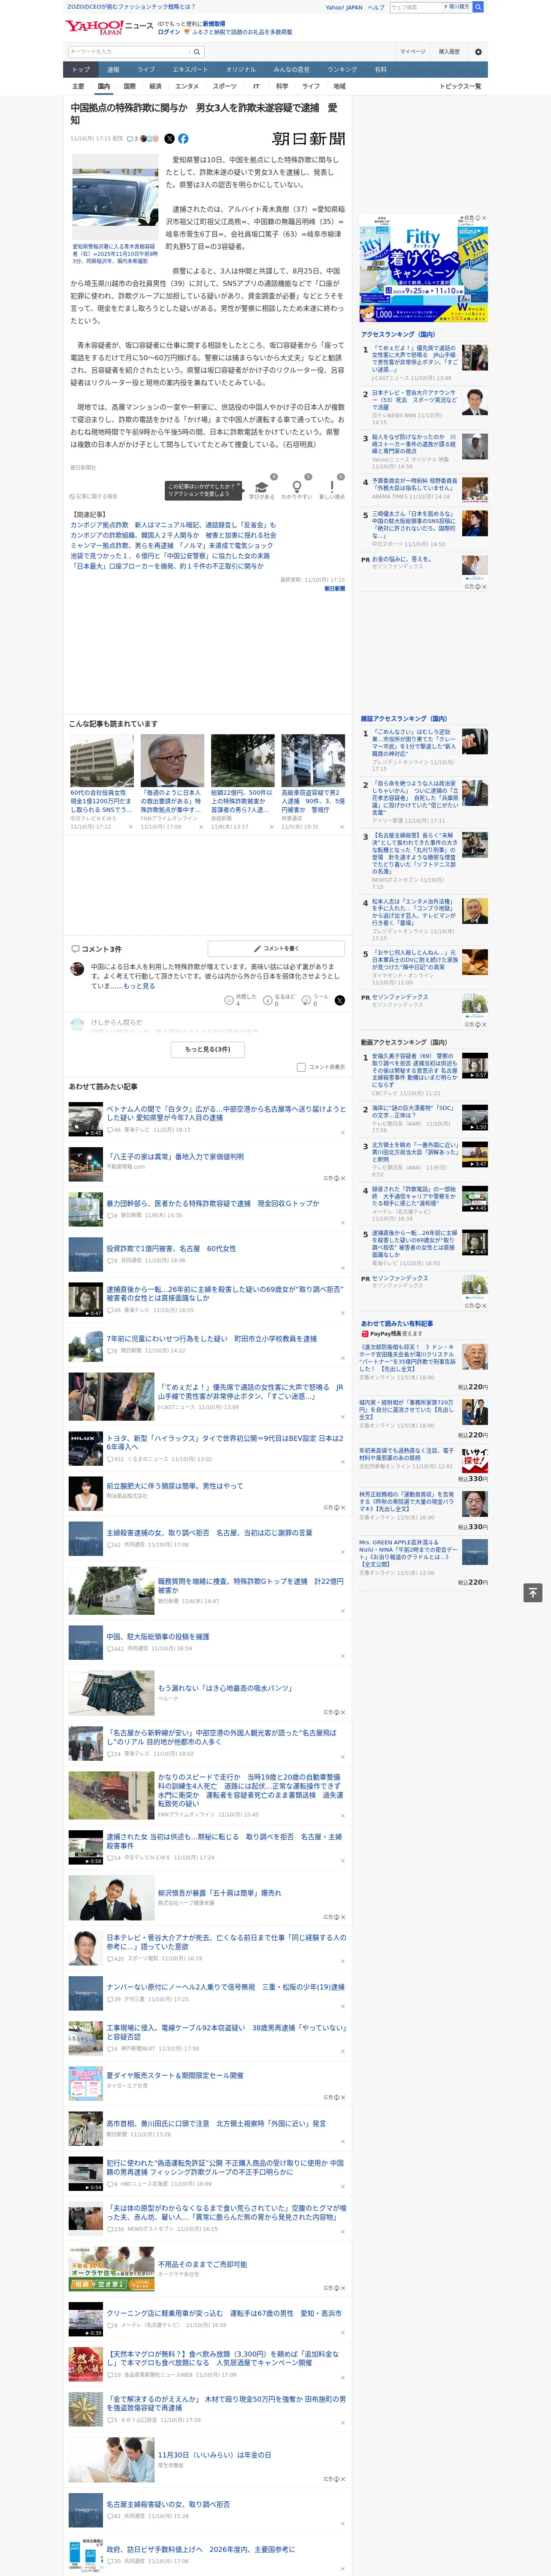Open the 国際 category tab
Image resolution: width=551 pixels, height=2576 pixels.
129,86
